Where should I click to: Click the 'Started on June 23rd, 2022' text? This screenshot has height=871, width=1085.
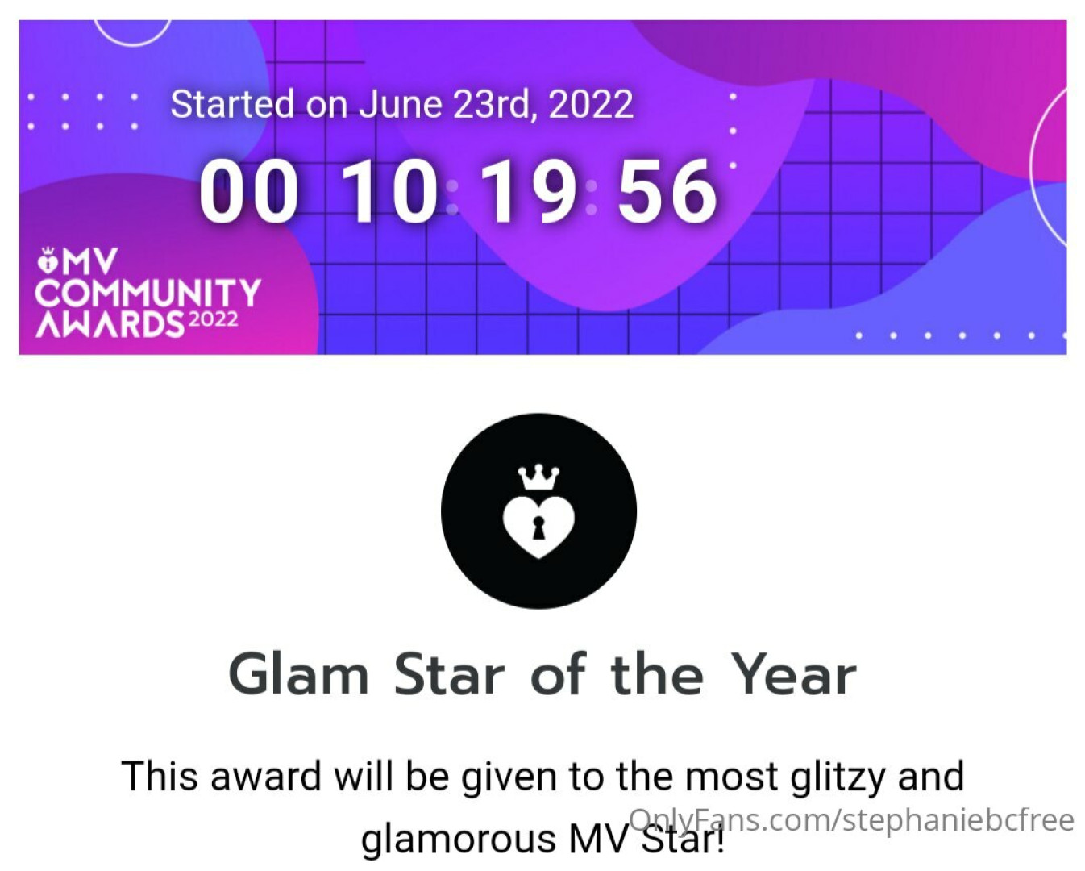(401, 104)
